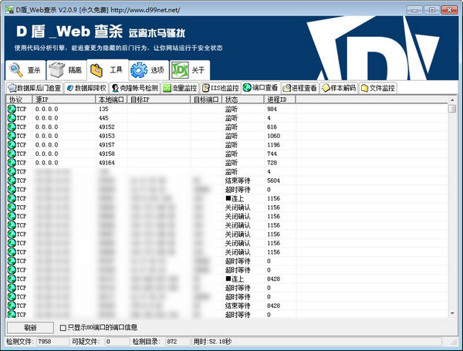Screen dimensions: 463x351
Task: Open 克隆帐号检测 tool
Action: [135, 88]
